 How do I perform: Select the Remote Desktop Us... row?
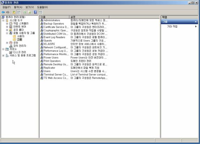(x=74, y=65)
